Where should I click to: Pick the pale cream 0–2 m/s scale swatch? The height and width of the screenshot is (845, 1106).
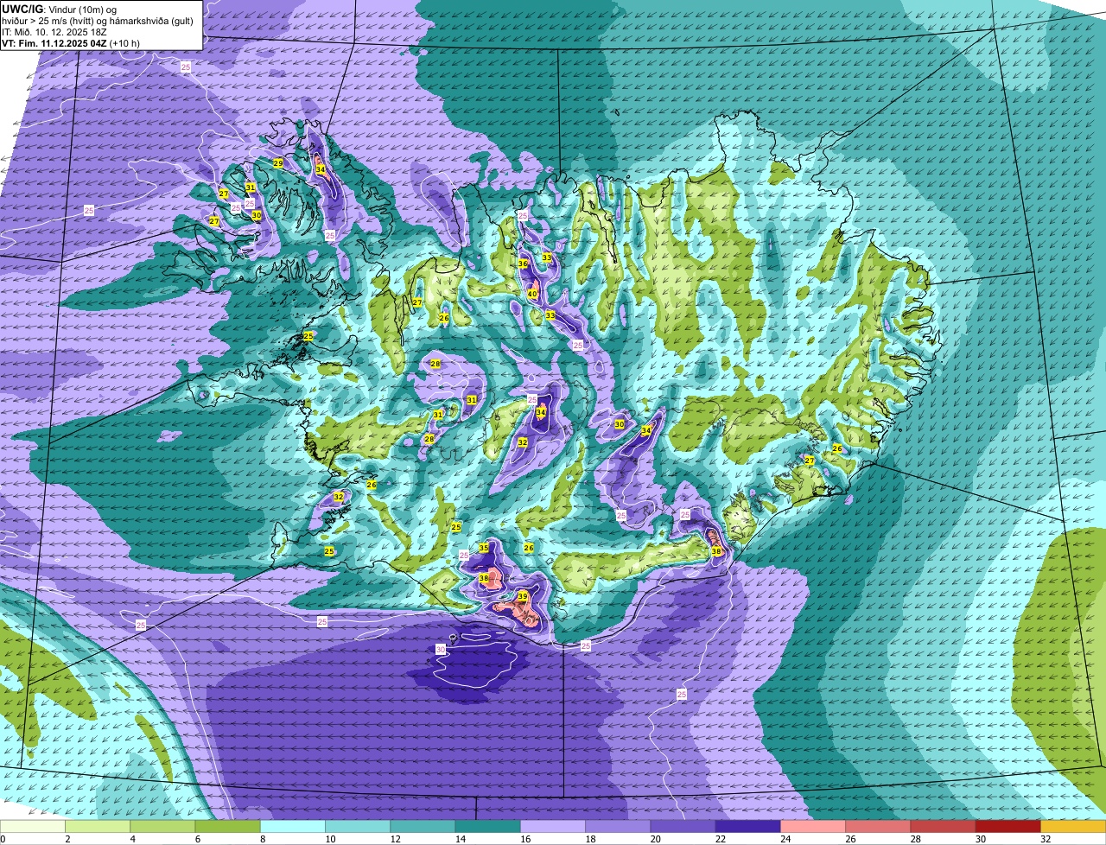[x=33, y=826]
